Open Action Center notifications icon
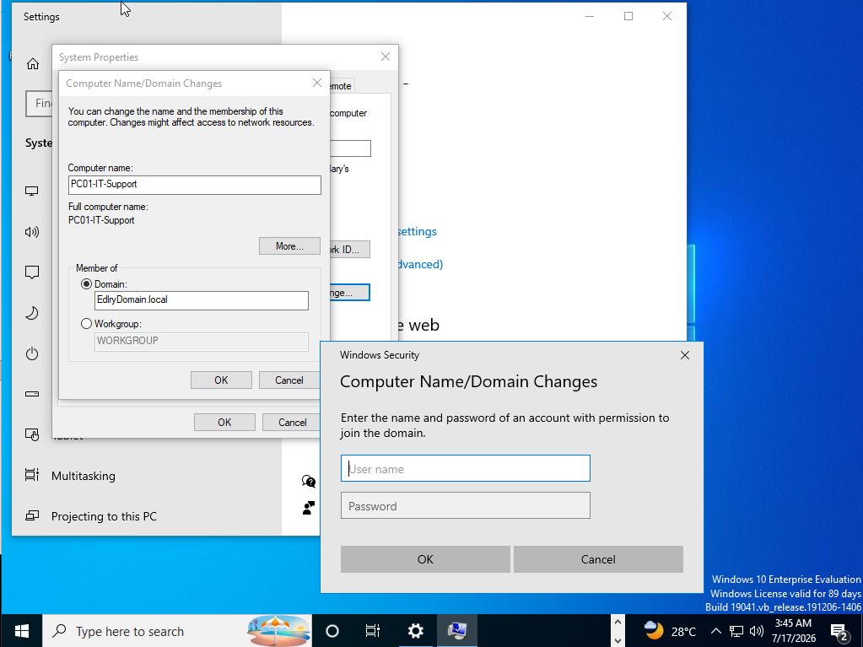The height and width of the screenshot is (647, 863). pyautogui.click(x=839, y=632)
